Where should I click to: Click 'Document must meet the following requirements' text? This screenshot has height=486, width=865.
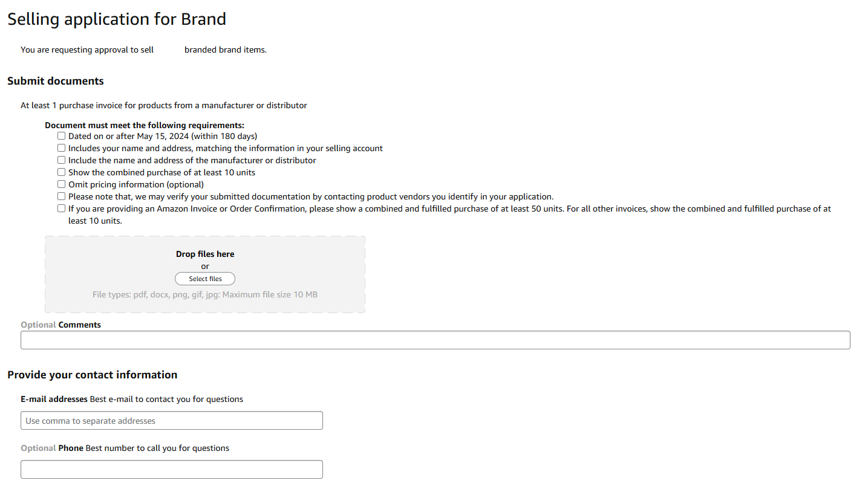tap(145, 126)
